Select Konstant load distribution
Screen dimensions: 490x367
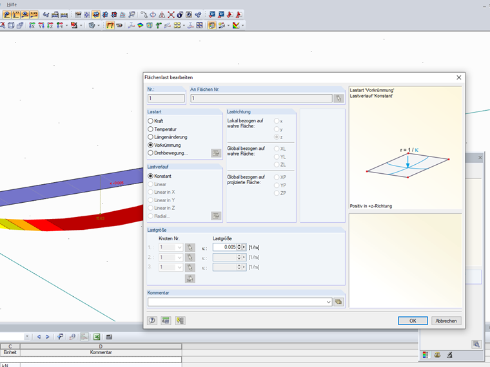point(150,176)
